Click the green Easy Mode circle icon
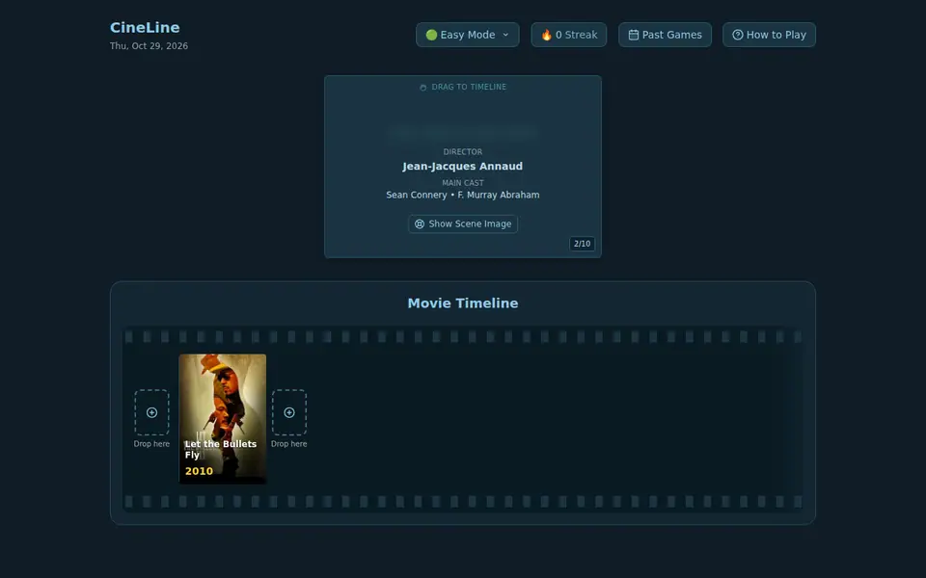 point(432,35)
